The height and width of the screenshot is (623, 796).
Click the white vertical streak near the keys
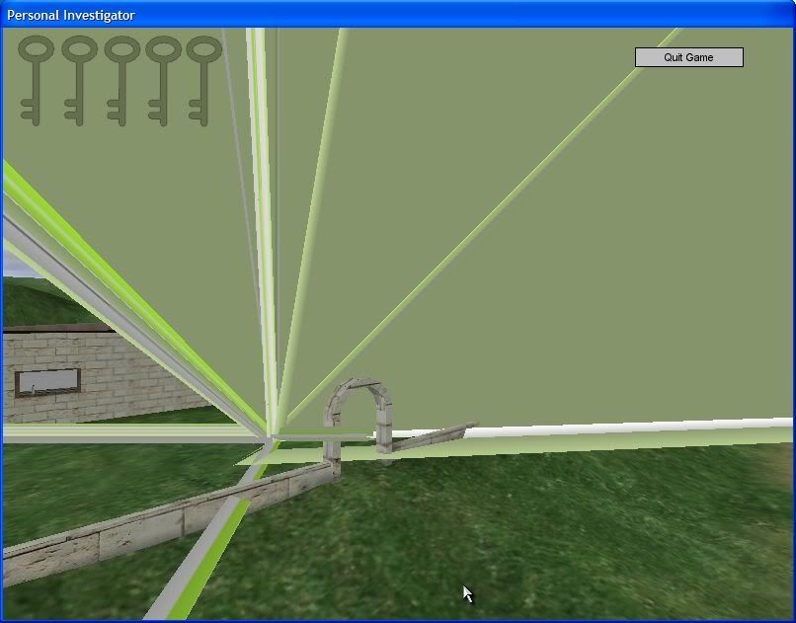[x=260, y=148]
